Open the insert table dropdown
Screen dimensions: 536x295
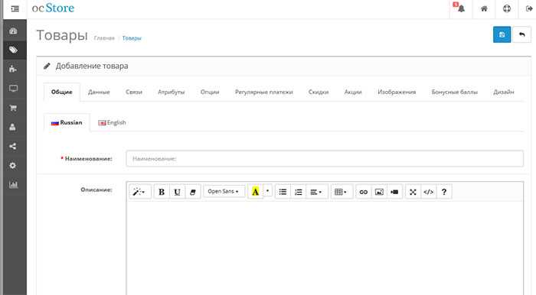tap(342, 192)
